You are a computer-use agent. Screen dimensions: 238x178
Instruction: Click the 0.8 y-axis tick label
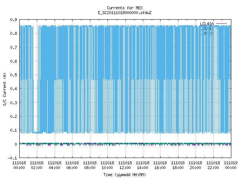tap(13, 33)
